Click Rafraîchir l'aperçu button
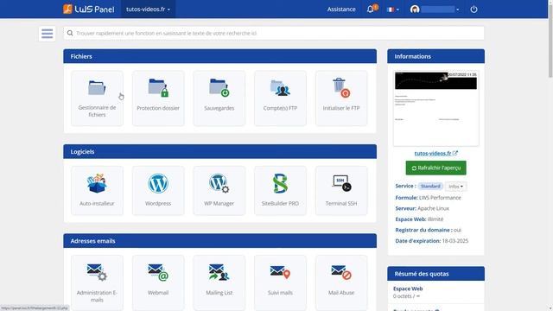 tap(435, 168)
